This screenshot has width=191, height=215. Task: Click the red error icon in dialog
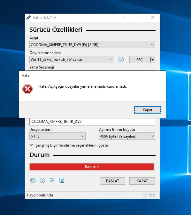click(x=27, y=89)
